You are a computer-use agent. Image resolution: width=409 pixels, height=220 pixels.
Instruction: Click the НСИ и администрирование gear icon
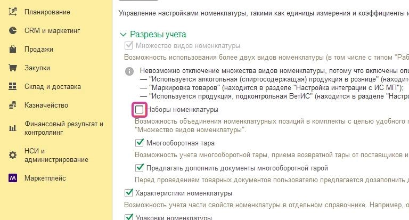point(13,155)
